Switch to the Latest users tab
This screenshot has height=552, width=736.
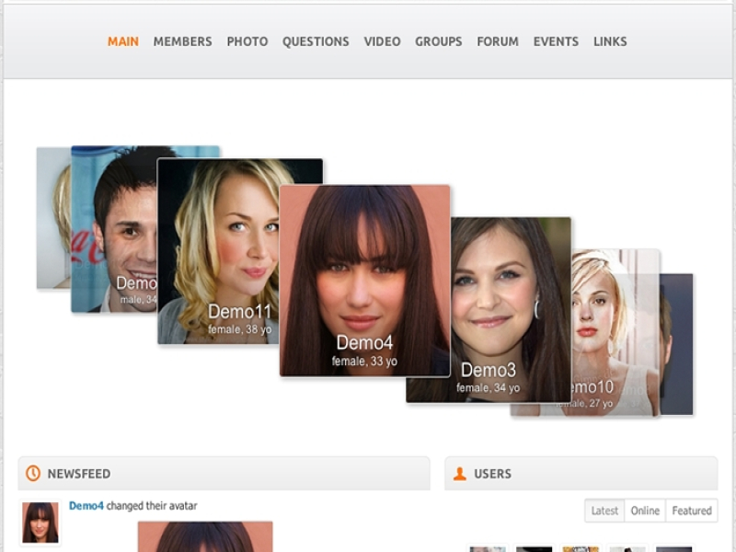coord(604,511)
